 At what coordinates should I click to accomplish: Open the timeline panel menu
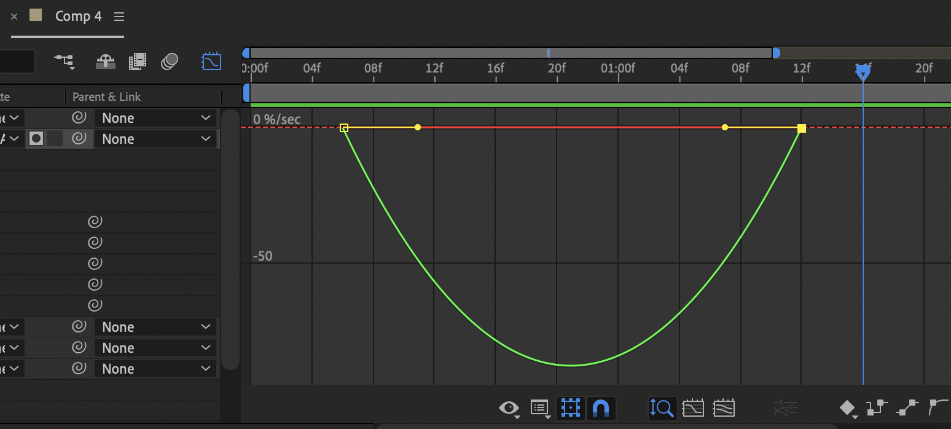pyautogui.click(x=119, y=17)
